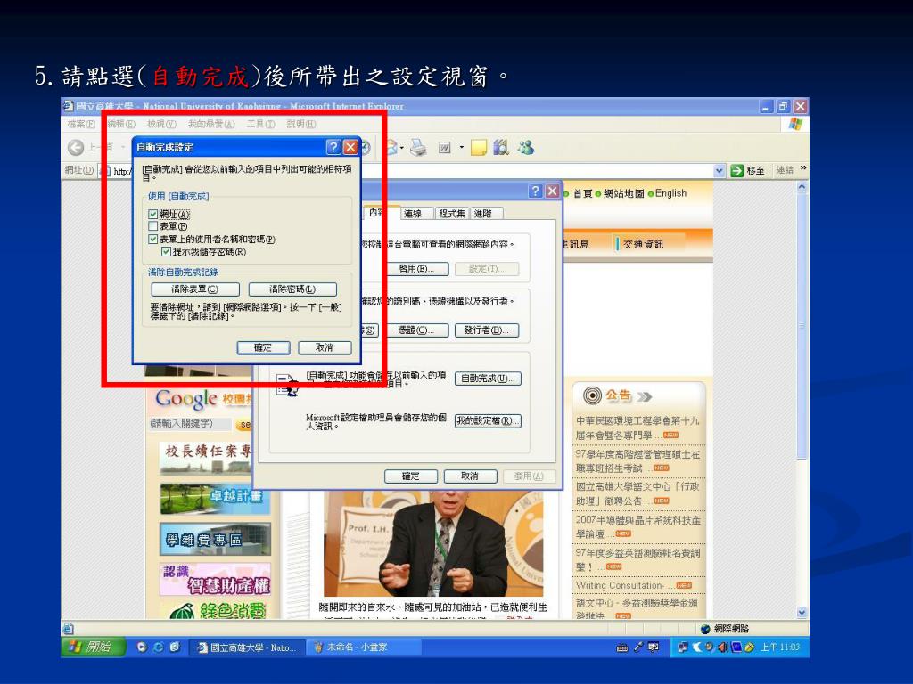Click the page icon in the address bar
Image resolution: width=913 pixels, height=684 pixels.
106,171
